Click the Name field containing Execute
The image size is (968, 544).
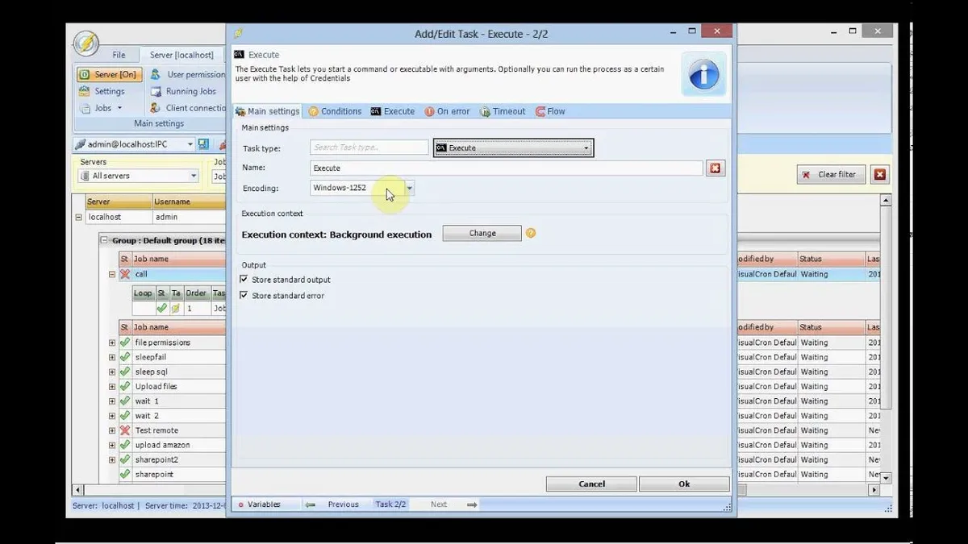click(x=507, y=168)
